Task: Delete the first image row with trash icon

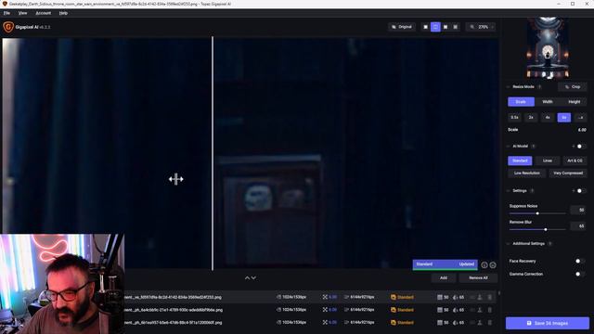Action: click(489, 297)
